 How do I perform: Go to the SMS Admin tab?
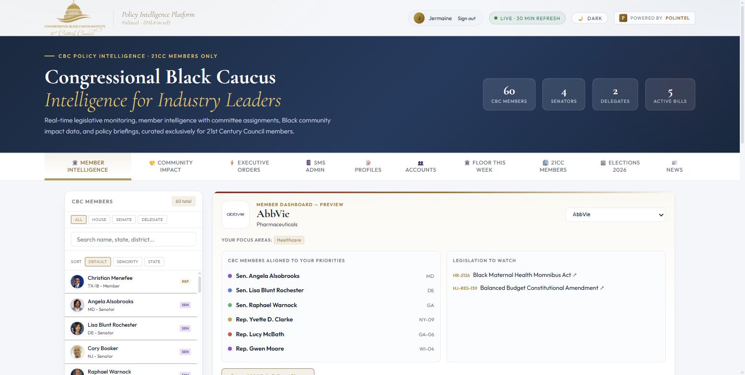pos(315,166)
